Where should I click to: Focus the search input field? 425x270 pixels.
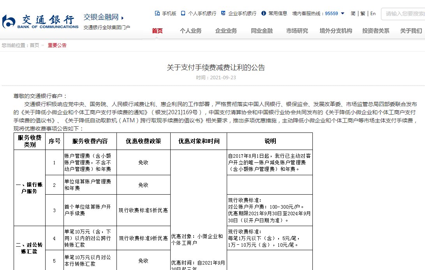403,14
